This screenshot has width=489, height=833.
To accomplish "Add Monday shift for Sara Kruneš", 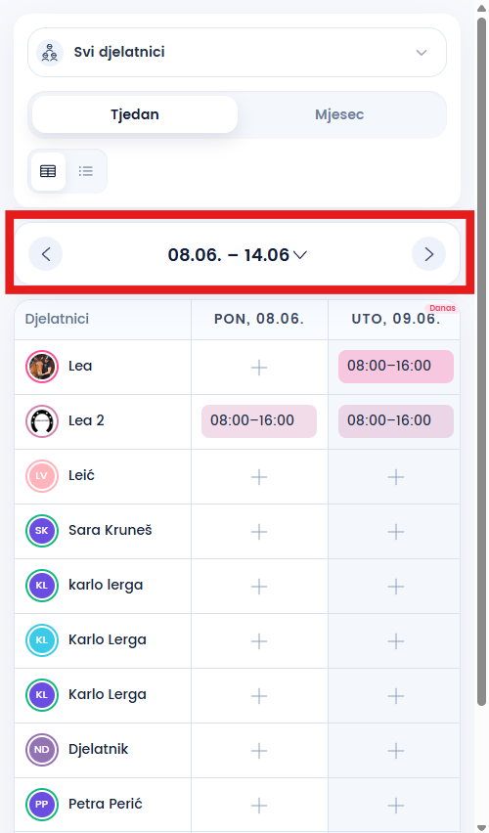I will click(259, 532).
